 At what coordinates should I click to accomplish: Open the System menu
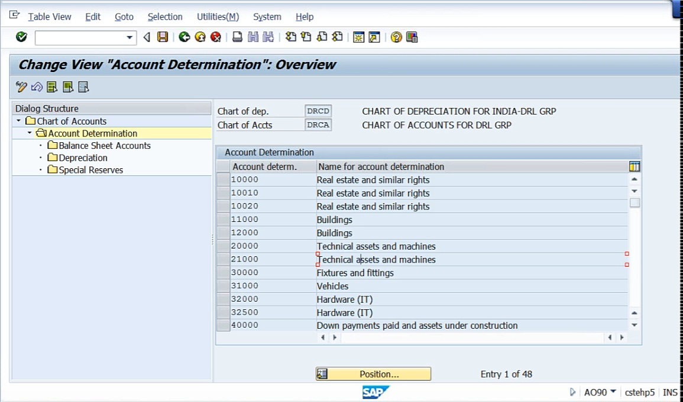tap(267, 17)
